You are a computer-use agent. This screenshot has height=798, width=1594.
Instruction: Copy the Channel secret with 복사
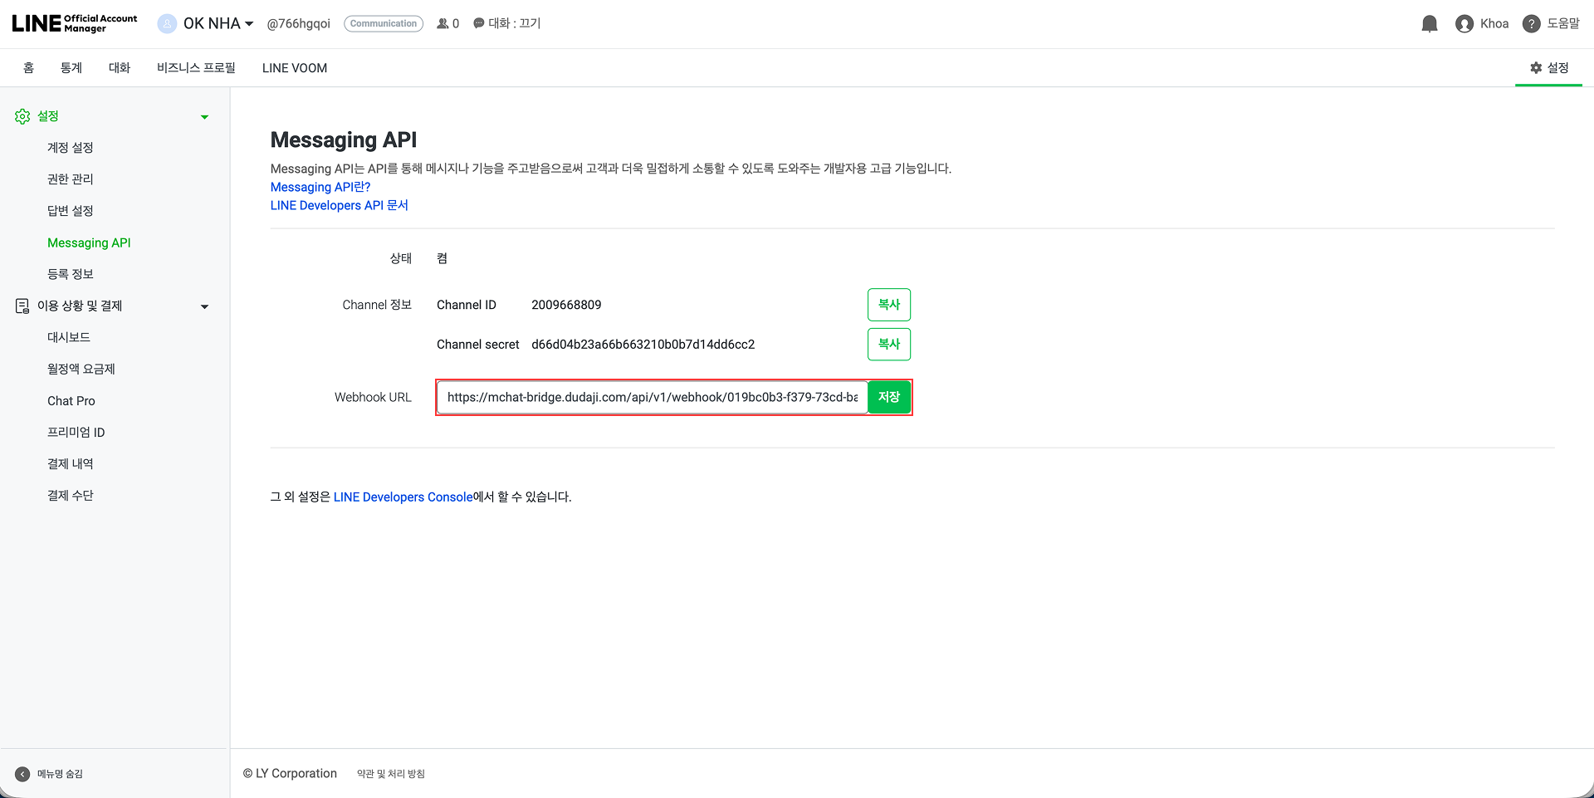point(888,344)
